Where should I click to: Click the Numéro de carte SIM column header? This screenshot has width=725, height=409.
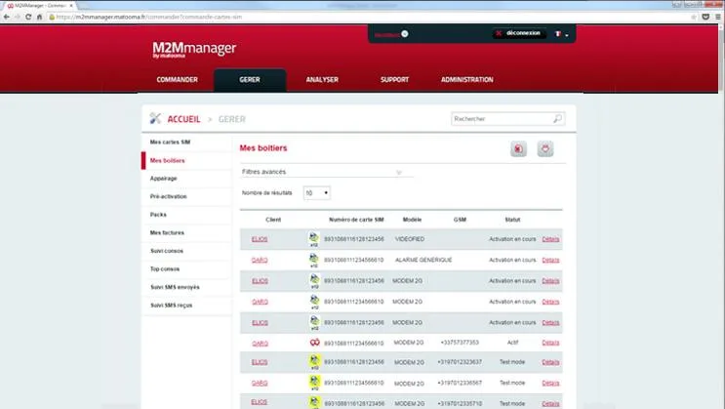pos(356,220)
